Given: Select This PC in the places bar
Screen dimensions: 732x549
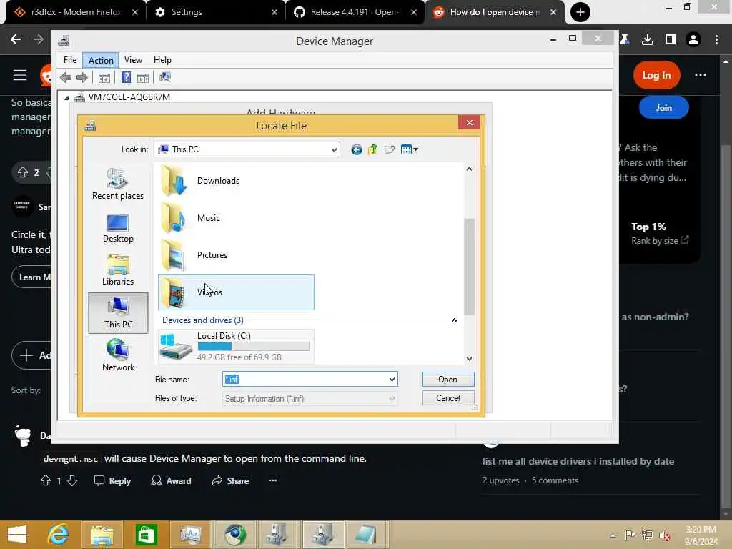Looking at the screenshot, I should point(118,313).
